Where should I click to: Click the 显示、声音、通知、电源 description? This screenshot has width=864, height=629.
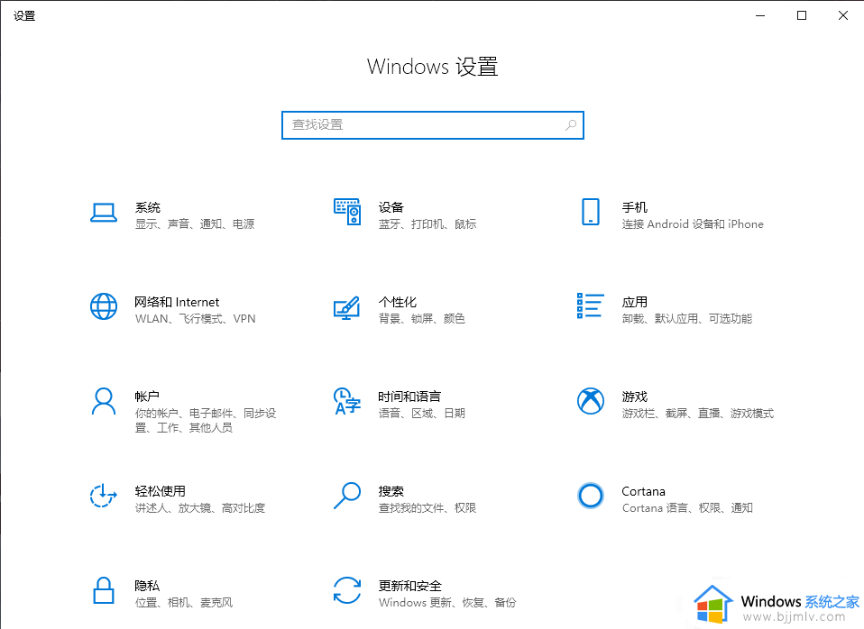coord(195,224)
